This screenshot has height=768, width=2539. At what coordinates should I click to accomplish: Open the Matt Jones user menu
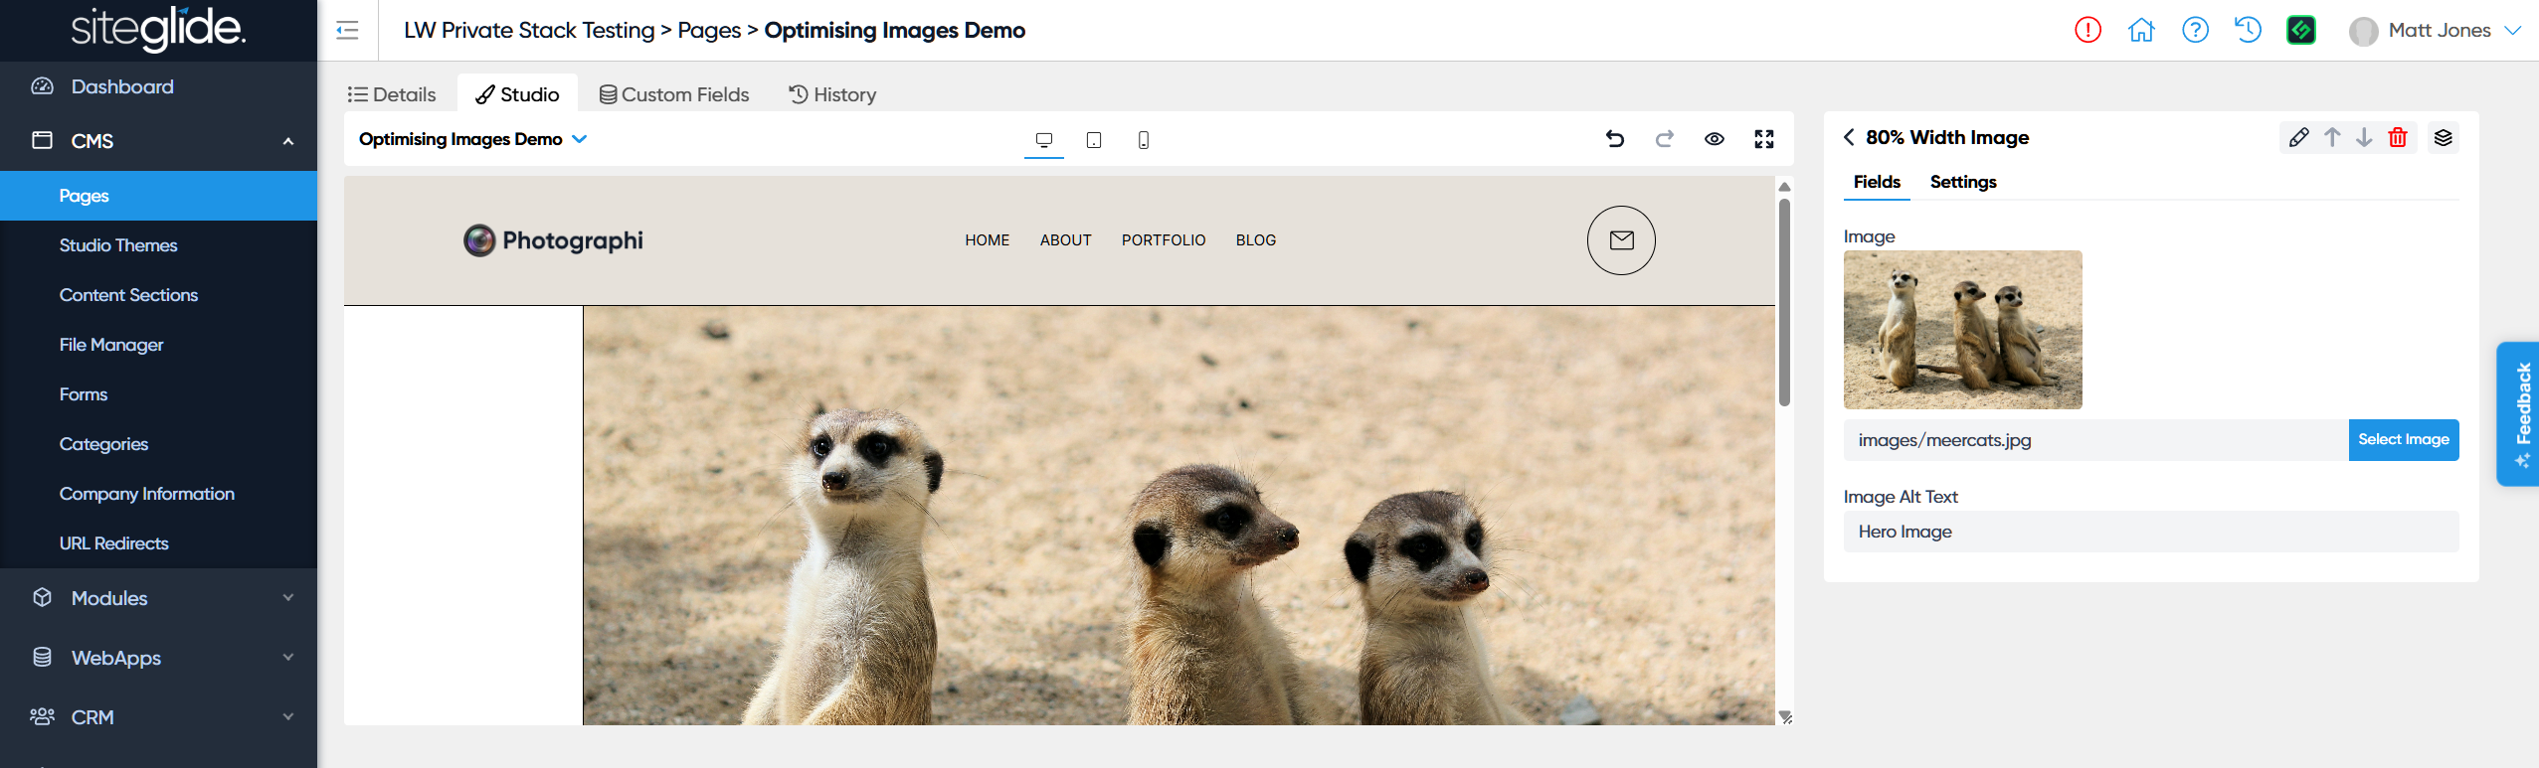[x=2437, y=31]
